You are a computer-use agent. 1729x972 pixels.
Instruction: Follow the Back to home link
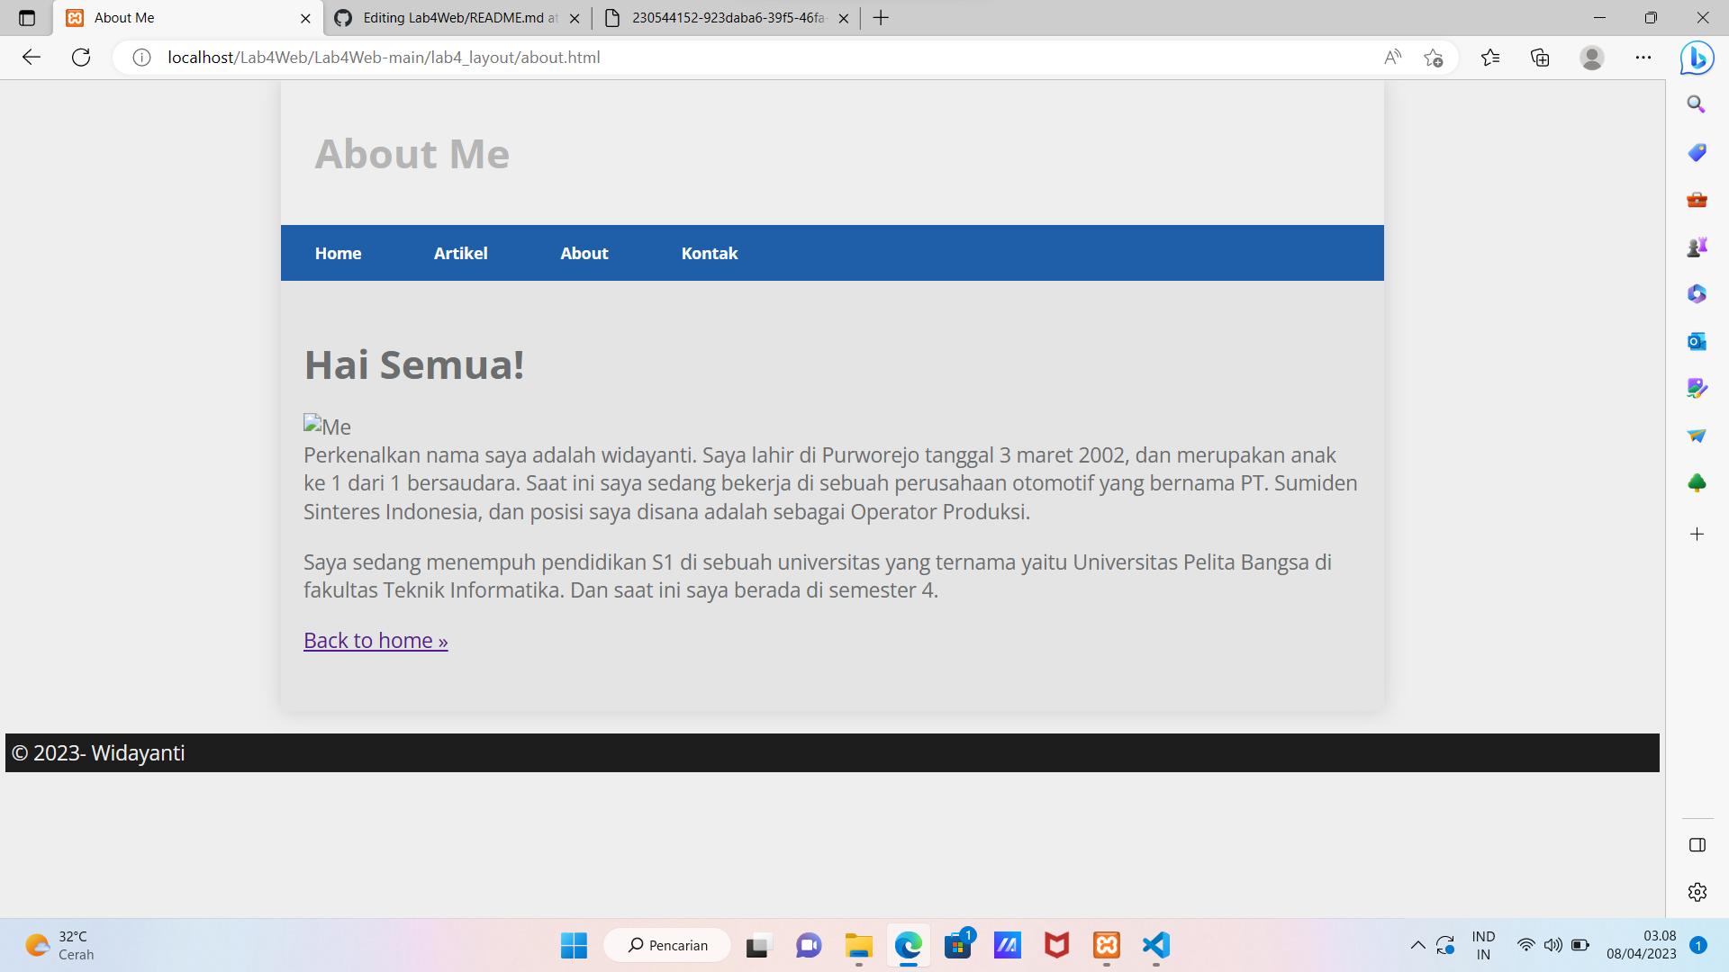pyautogui.click(x=376, y=641)
